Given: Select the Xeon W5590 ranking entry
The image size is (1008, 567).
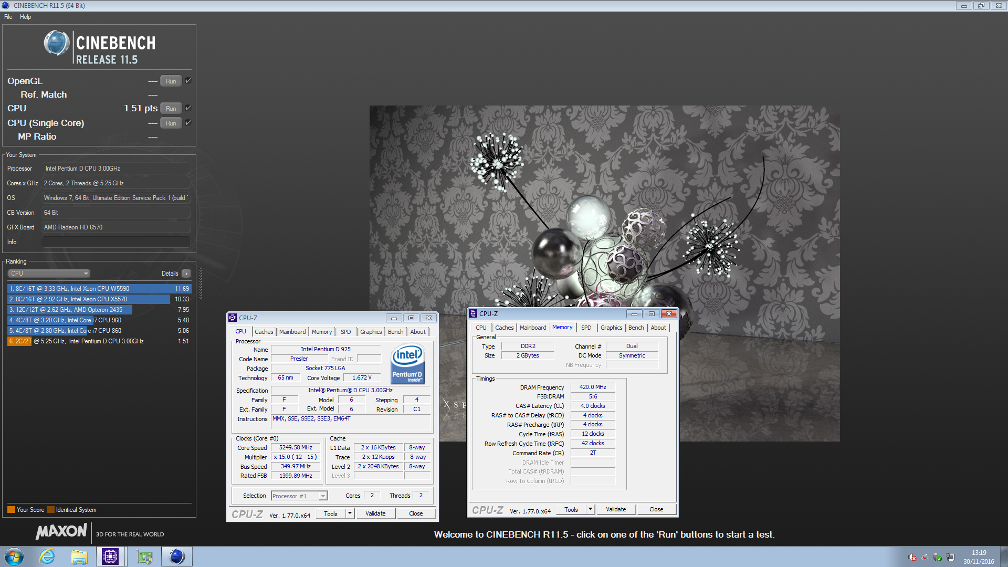Looking at the screenshot, I should pos(99,289).
